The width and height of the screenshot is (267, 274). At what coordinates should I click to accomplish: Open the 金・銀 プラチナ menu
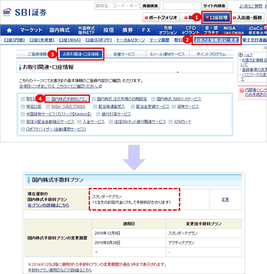tap(211, 30)
